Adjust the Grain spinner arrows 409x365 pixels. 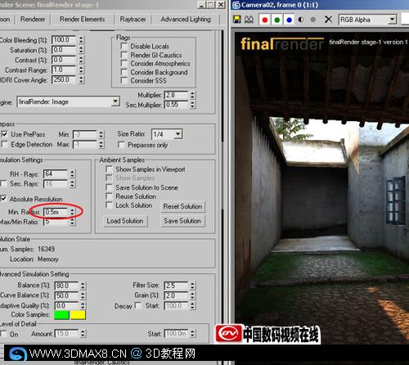click(192, 295)
